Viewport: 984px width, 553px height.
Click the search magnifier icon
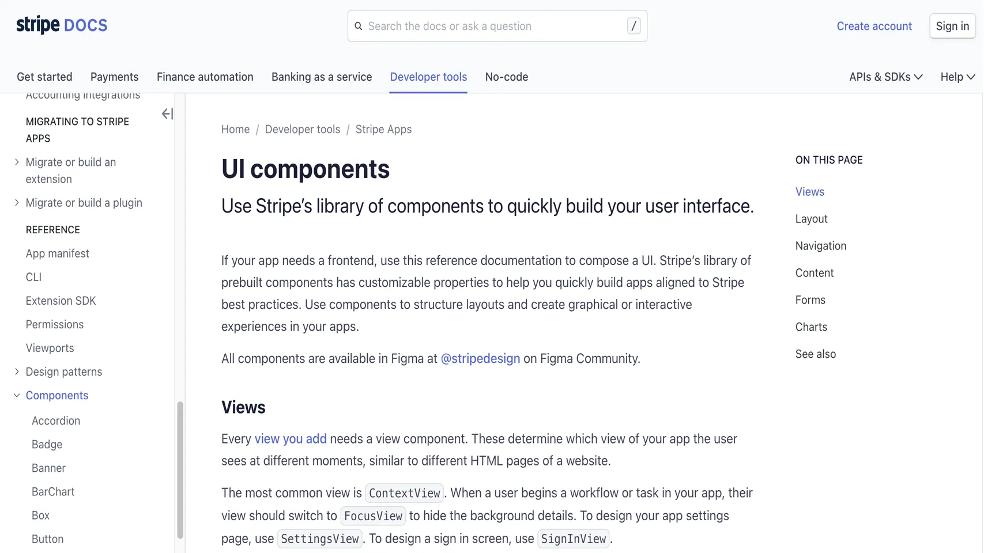(359, 26)
